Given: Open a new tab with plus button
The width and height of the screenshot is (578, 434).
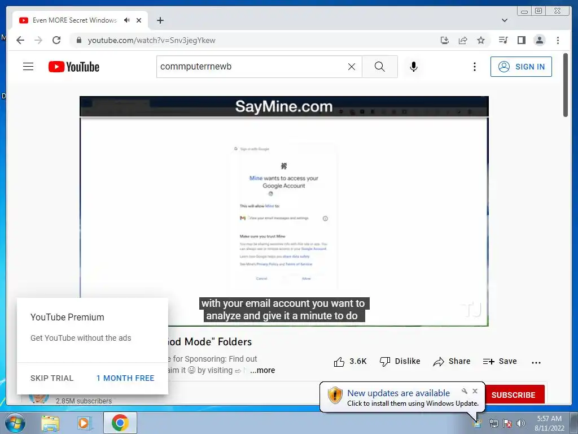Looking at the screenshot, I should 160,20.
